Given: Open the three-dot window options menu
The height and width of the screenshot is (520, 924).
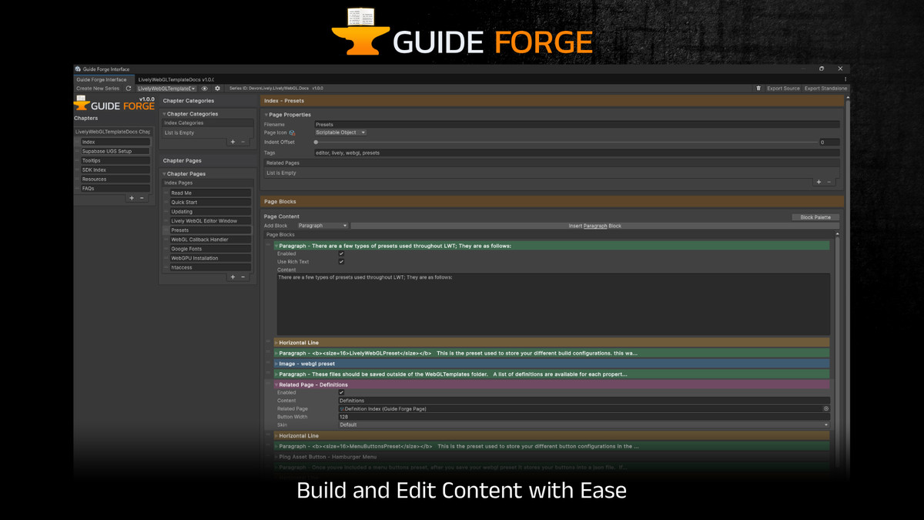Looking at the screenshot, I should point(845,79).
